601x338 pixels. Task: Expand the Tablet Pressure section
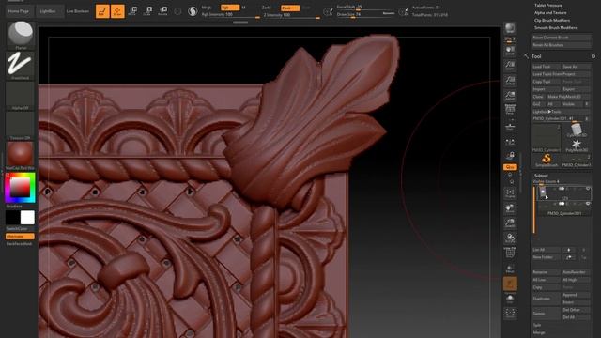548,6
